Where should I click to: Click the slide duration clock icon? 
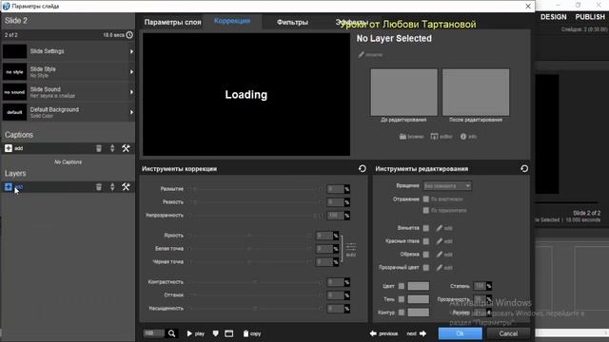point(129,35)
